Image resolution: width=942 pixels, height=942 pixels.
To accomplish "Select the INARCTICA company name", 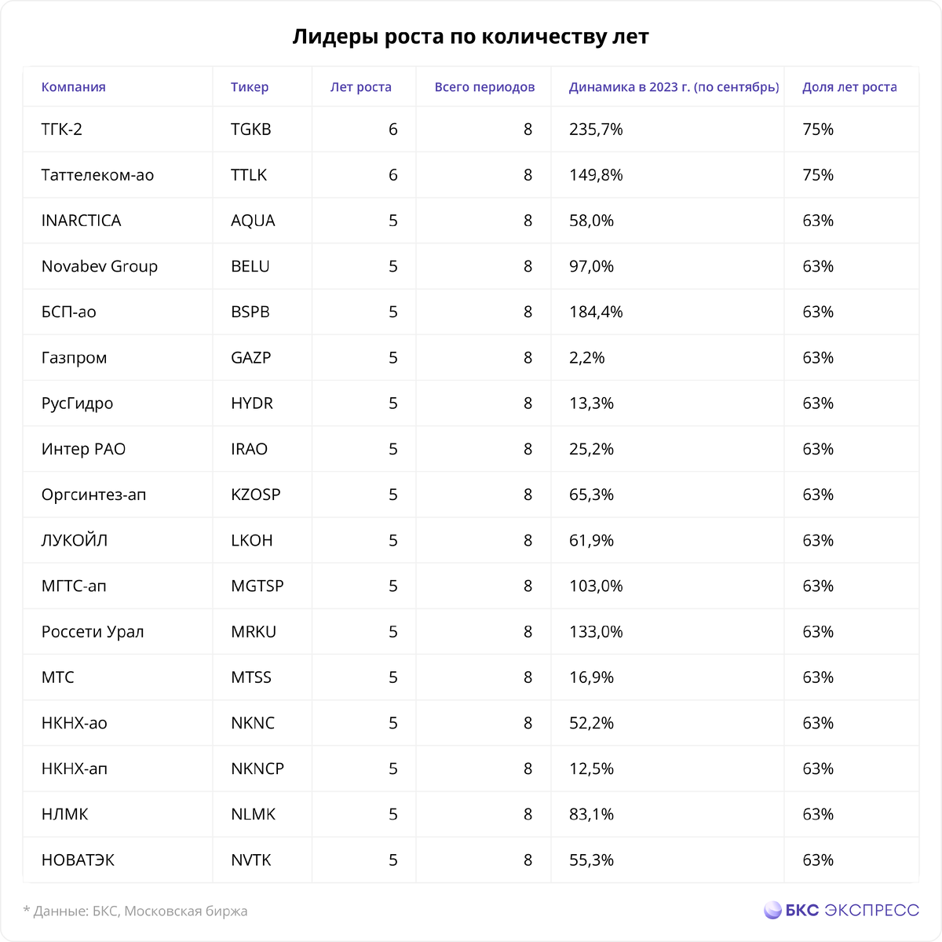I will [x=82, y=221].
